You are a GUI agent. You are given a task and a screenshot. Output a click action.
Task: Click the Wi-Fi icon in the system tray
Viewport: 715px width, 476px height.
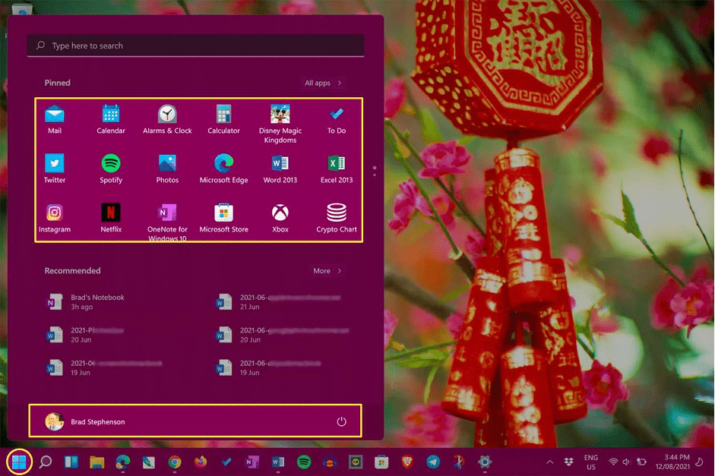(x=612, y=461)
